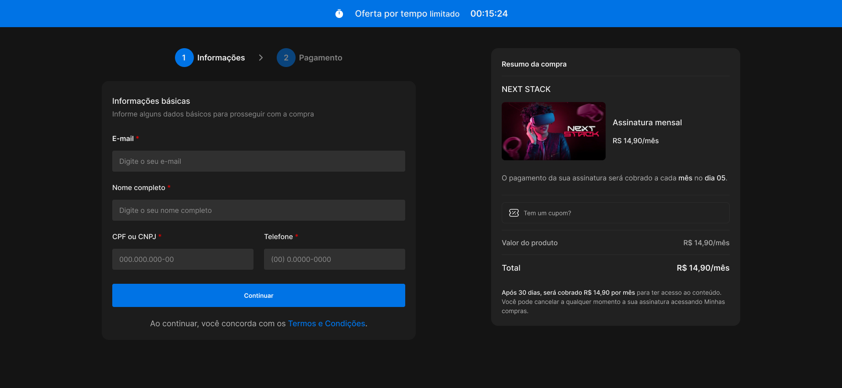Screen dimensions: 842x388
Task: Click the Assinatura mensal label
Action: point(647,123)
